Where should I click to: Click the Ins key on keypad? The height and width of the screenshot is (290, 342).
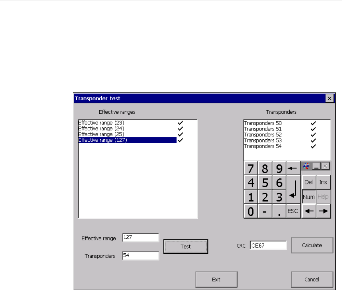[323, 182]
